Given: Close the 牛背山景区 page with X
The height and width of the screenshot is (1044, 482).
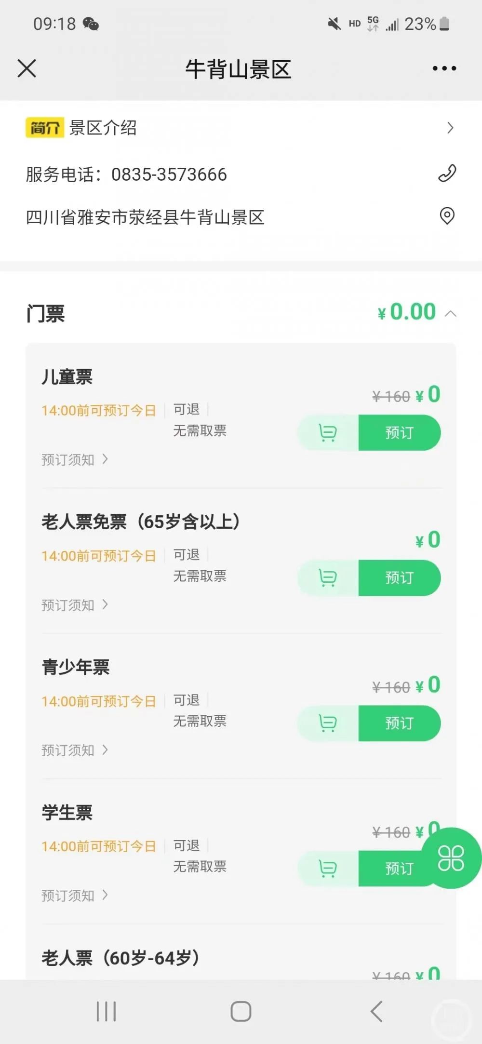Looking at the screenshot, I should 27,68.
